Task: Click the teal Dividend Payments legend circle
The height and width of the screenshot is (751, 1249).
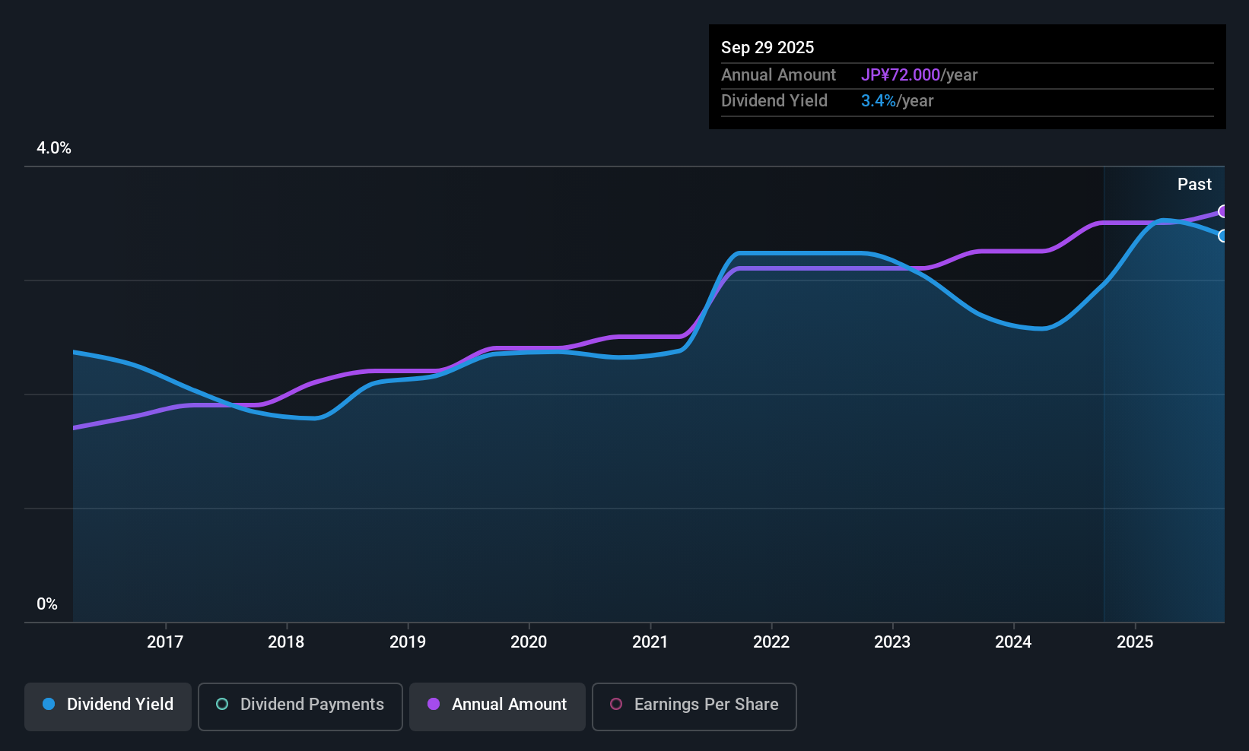Action: pos(222,705)
